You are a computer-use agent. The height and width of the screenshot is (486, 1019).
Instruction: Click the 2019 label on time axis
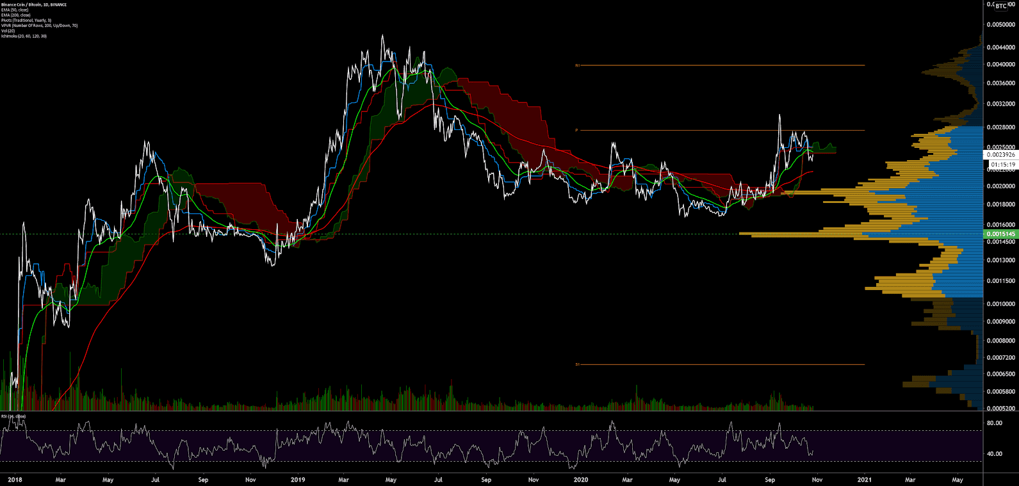(298, 480)
